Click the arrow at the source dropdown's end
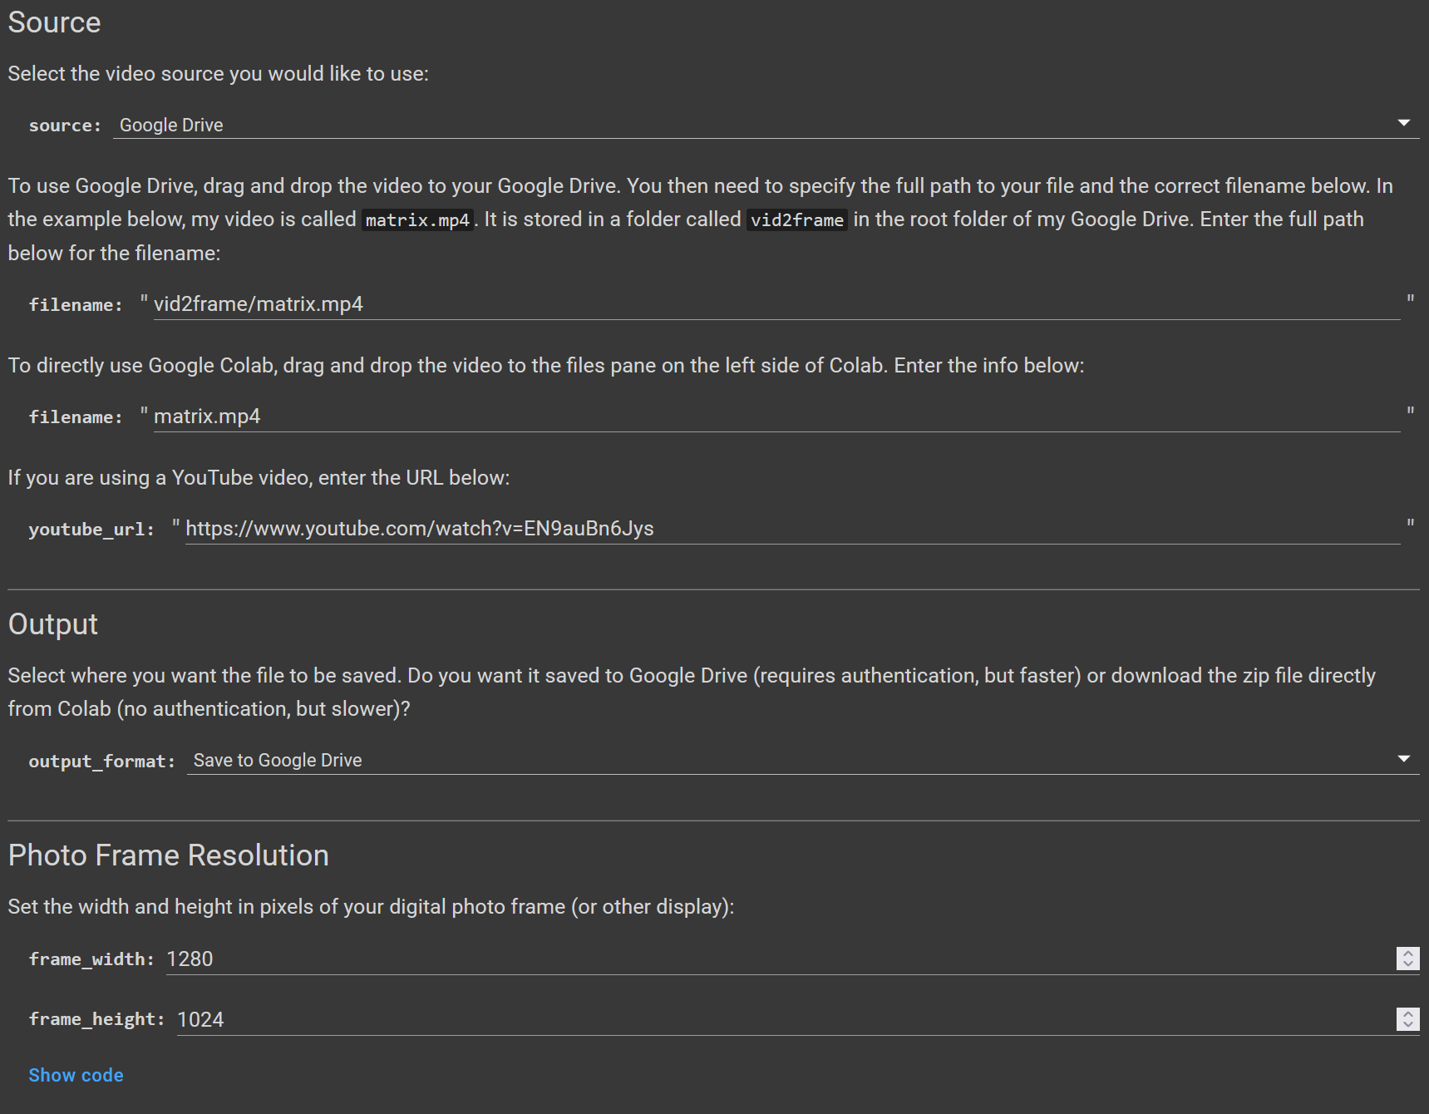 click(x=1404, y=123)
